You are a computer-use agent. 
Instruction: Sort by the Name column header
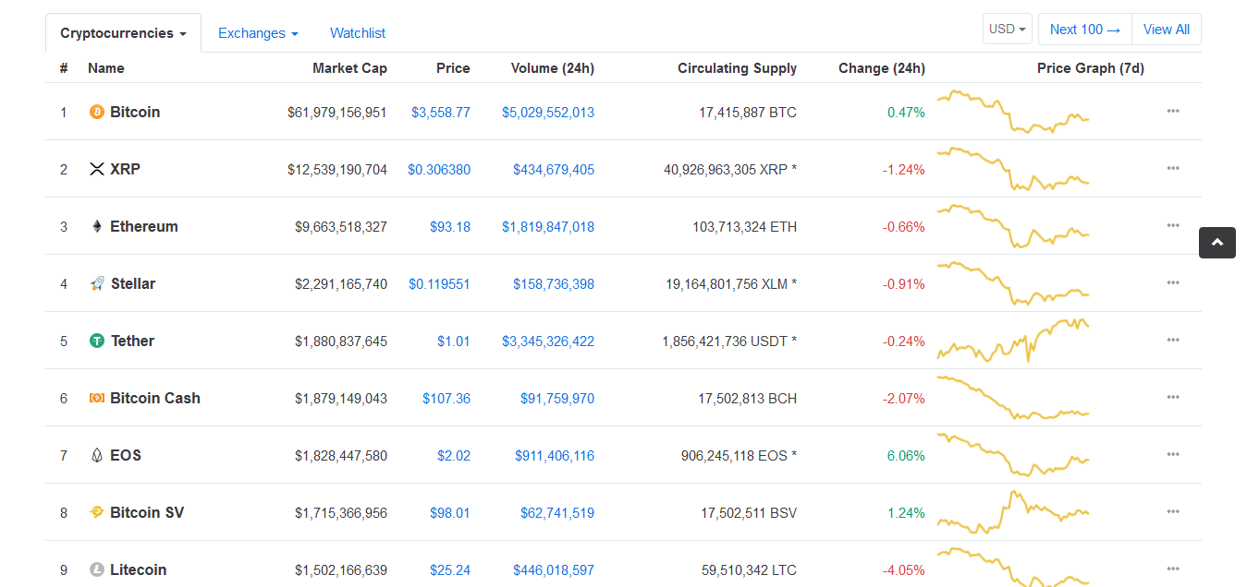[x=106, y=68]
